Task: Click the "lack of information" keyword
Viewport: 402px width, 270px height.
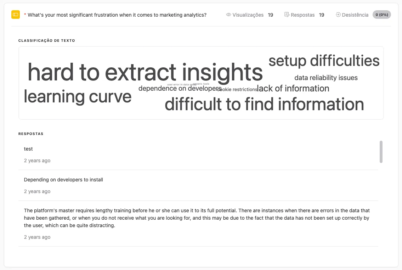Action: pos(293,88)
